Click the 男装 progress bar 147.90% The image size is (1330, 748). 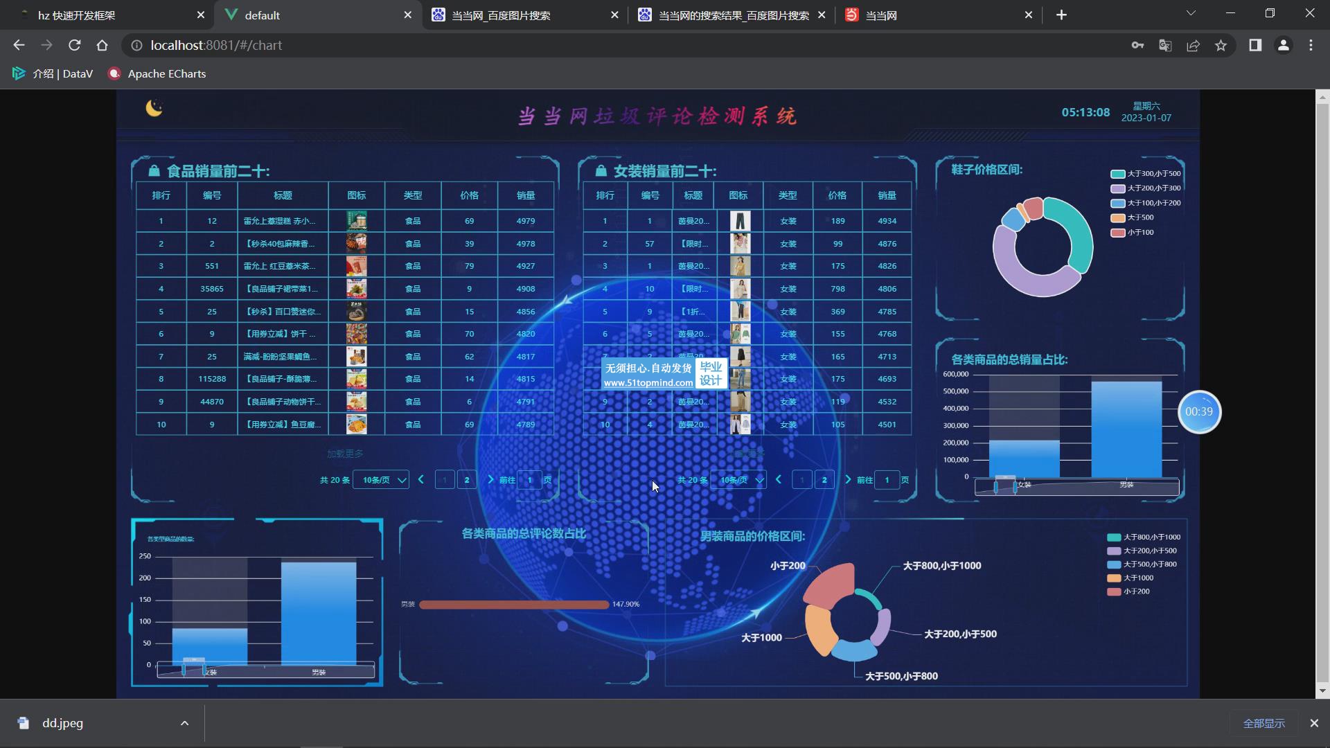514,605
